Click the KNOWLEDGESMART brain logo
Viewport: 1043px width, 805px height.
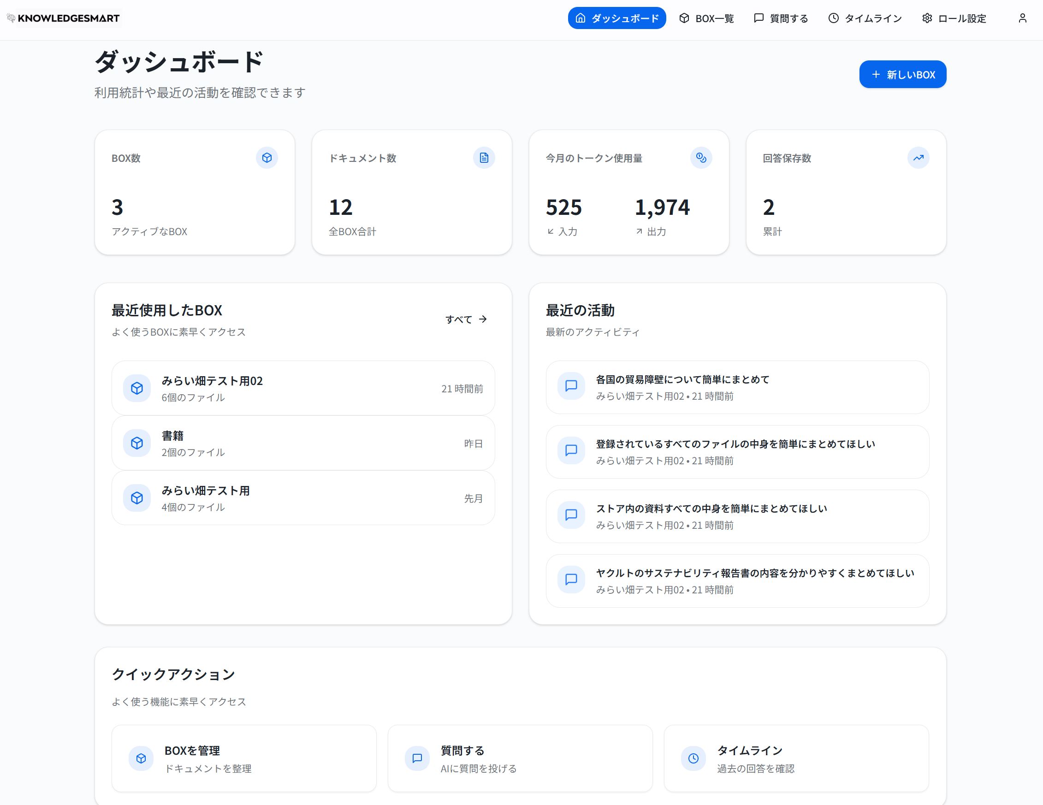10,18
